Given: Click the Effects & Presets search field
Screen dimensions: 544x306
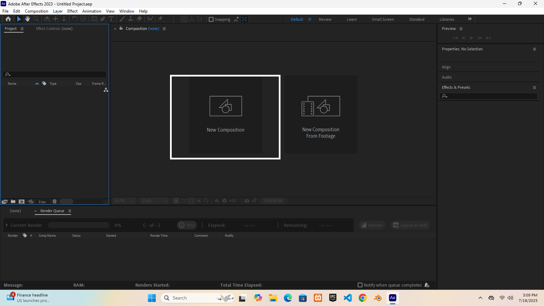Looking at the screenshot, I should click(488, 96).
